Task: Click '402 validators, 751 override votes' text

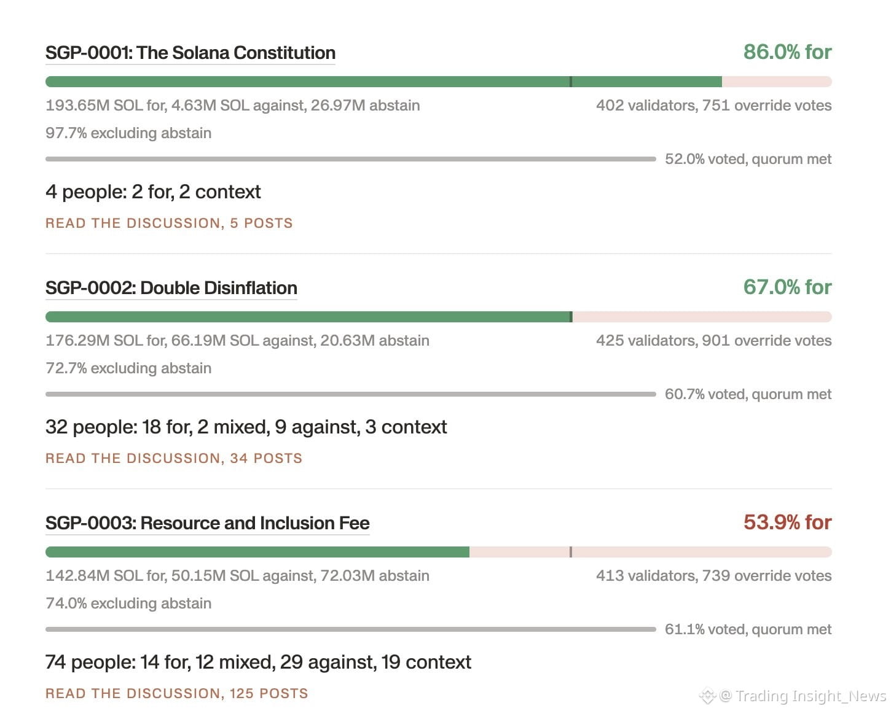Action: click(x=713, y=106)
